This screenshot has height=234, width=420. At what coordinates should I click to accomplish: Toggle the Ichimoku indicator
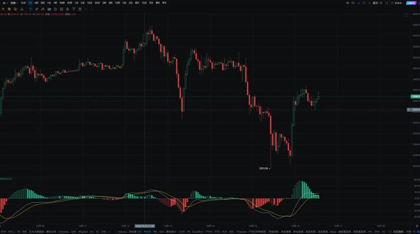[x=63, y=232]
